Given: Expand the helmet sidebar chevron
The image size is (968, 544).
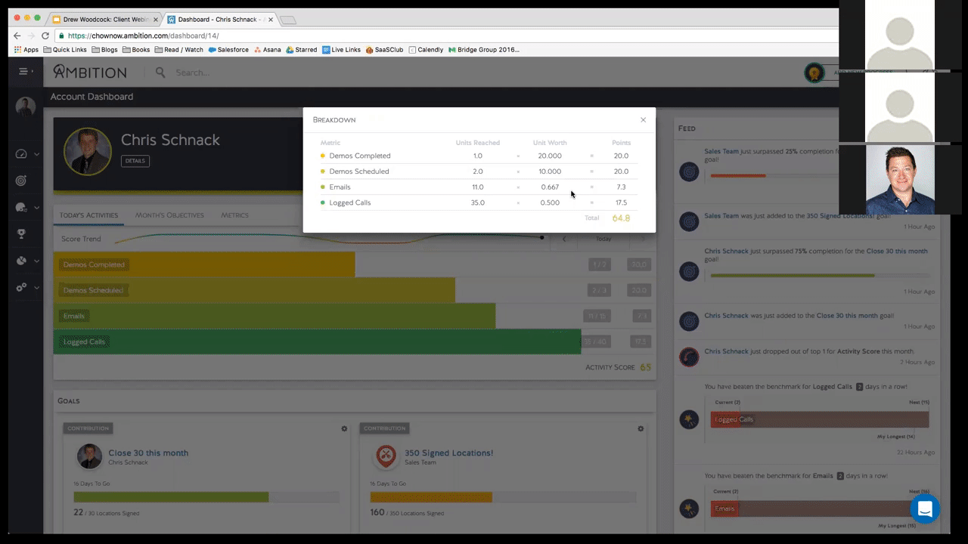Looking at the screenshot, I should [36, 208].
